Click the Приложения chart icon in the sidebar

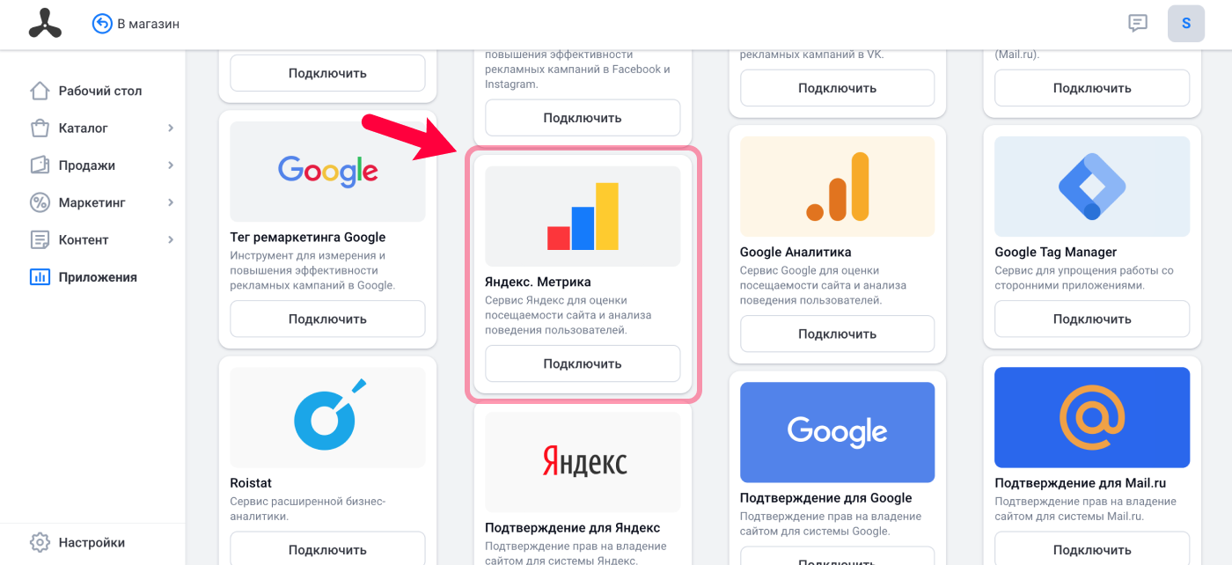pyautogui.click(x=40, y=277)
